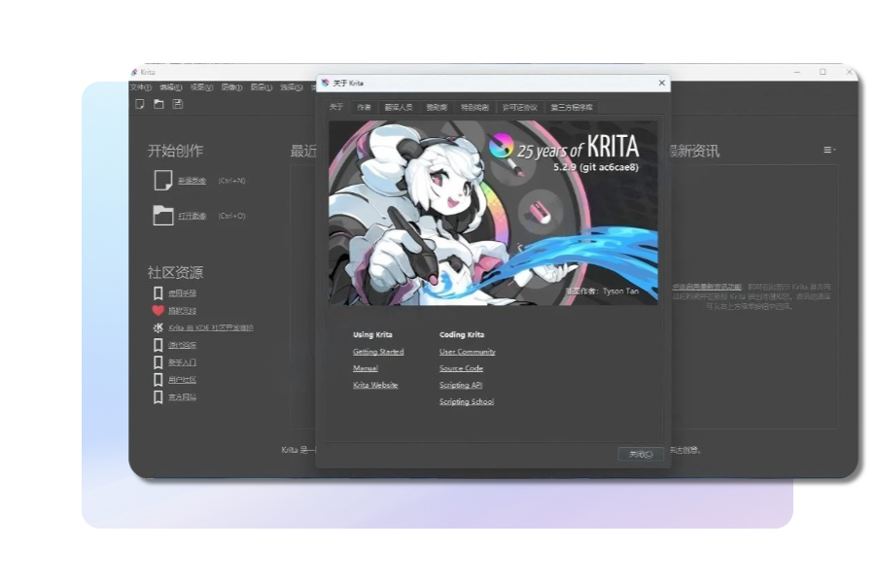Image resolution: width=875 pixels, height=583 pixels.
Task: Open the 视图(V) menu
Action: [201, 87]
